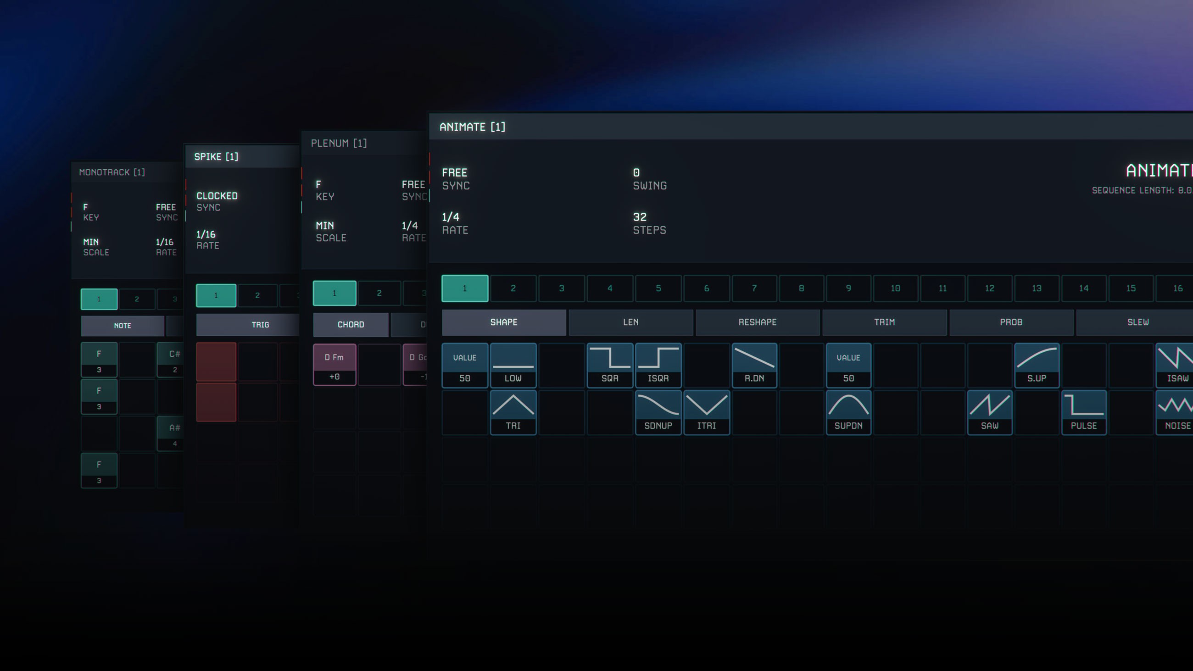This screenshot has width=1193, height=671.
Task: Switch to the RESHAPE tab
Action: click(x=757, y=322)
